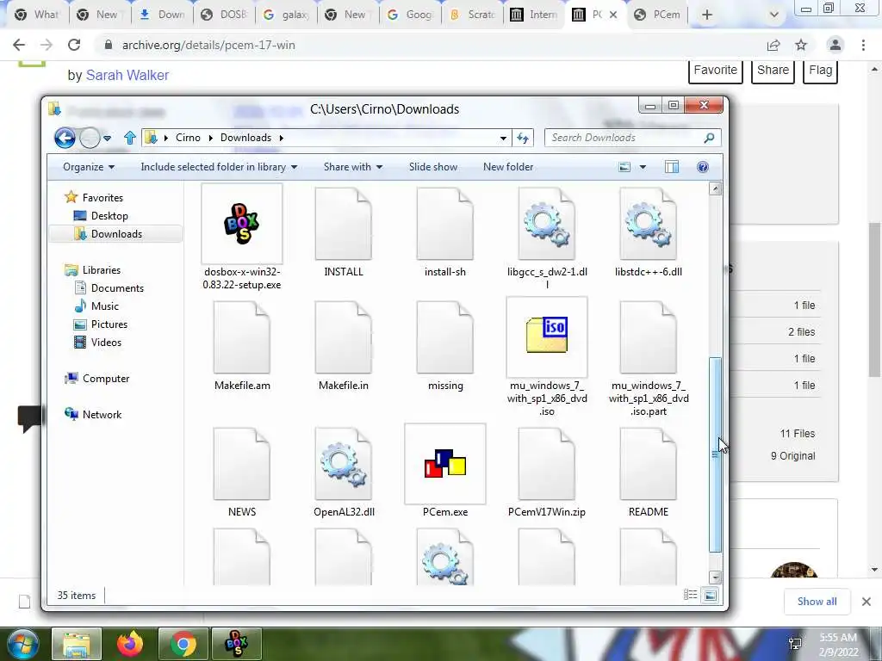Open the Sarah Walker author link
This screenshot has height=661, width=882.
[127, 76]
